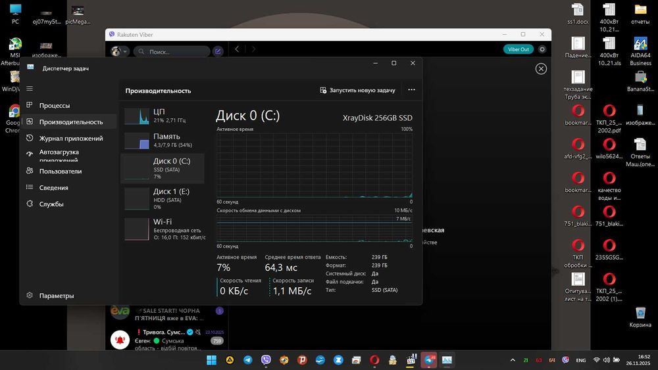The width and height of the screenshot is (658, 370).
Task: Open Тривога Сумська alert chat in Viber
Action: [167, 340]
